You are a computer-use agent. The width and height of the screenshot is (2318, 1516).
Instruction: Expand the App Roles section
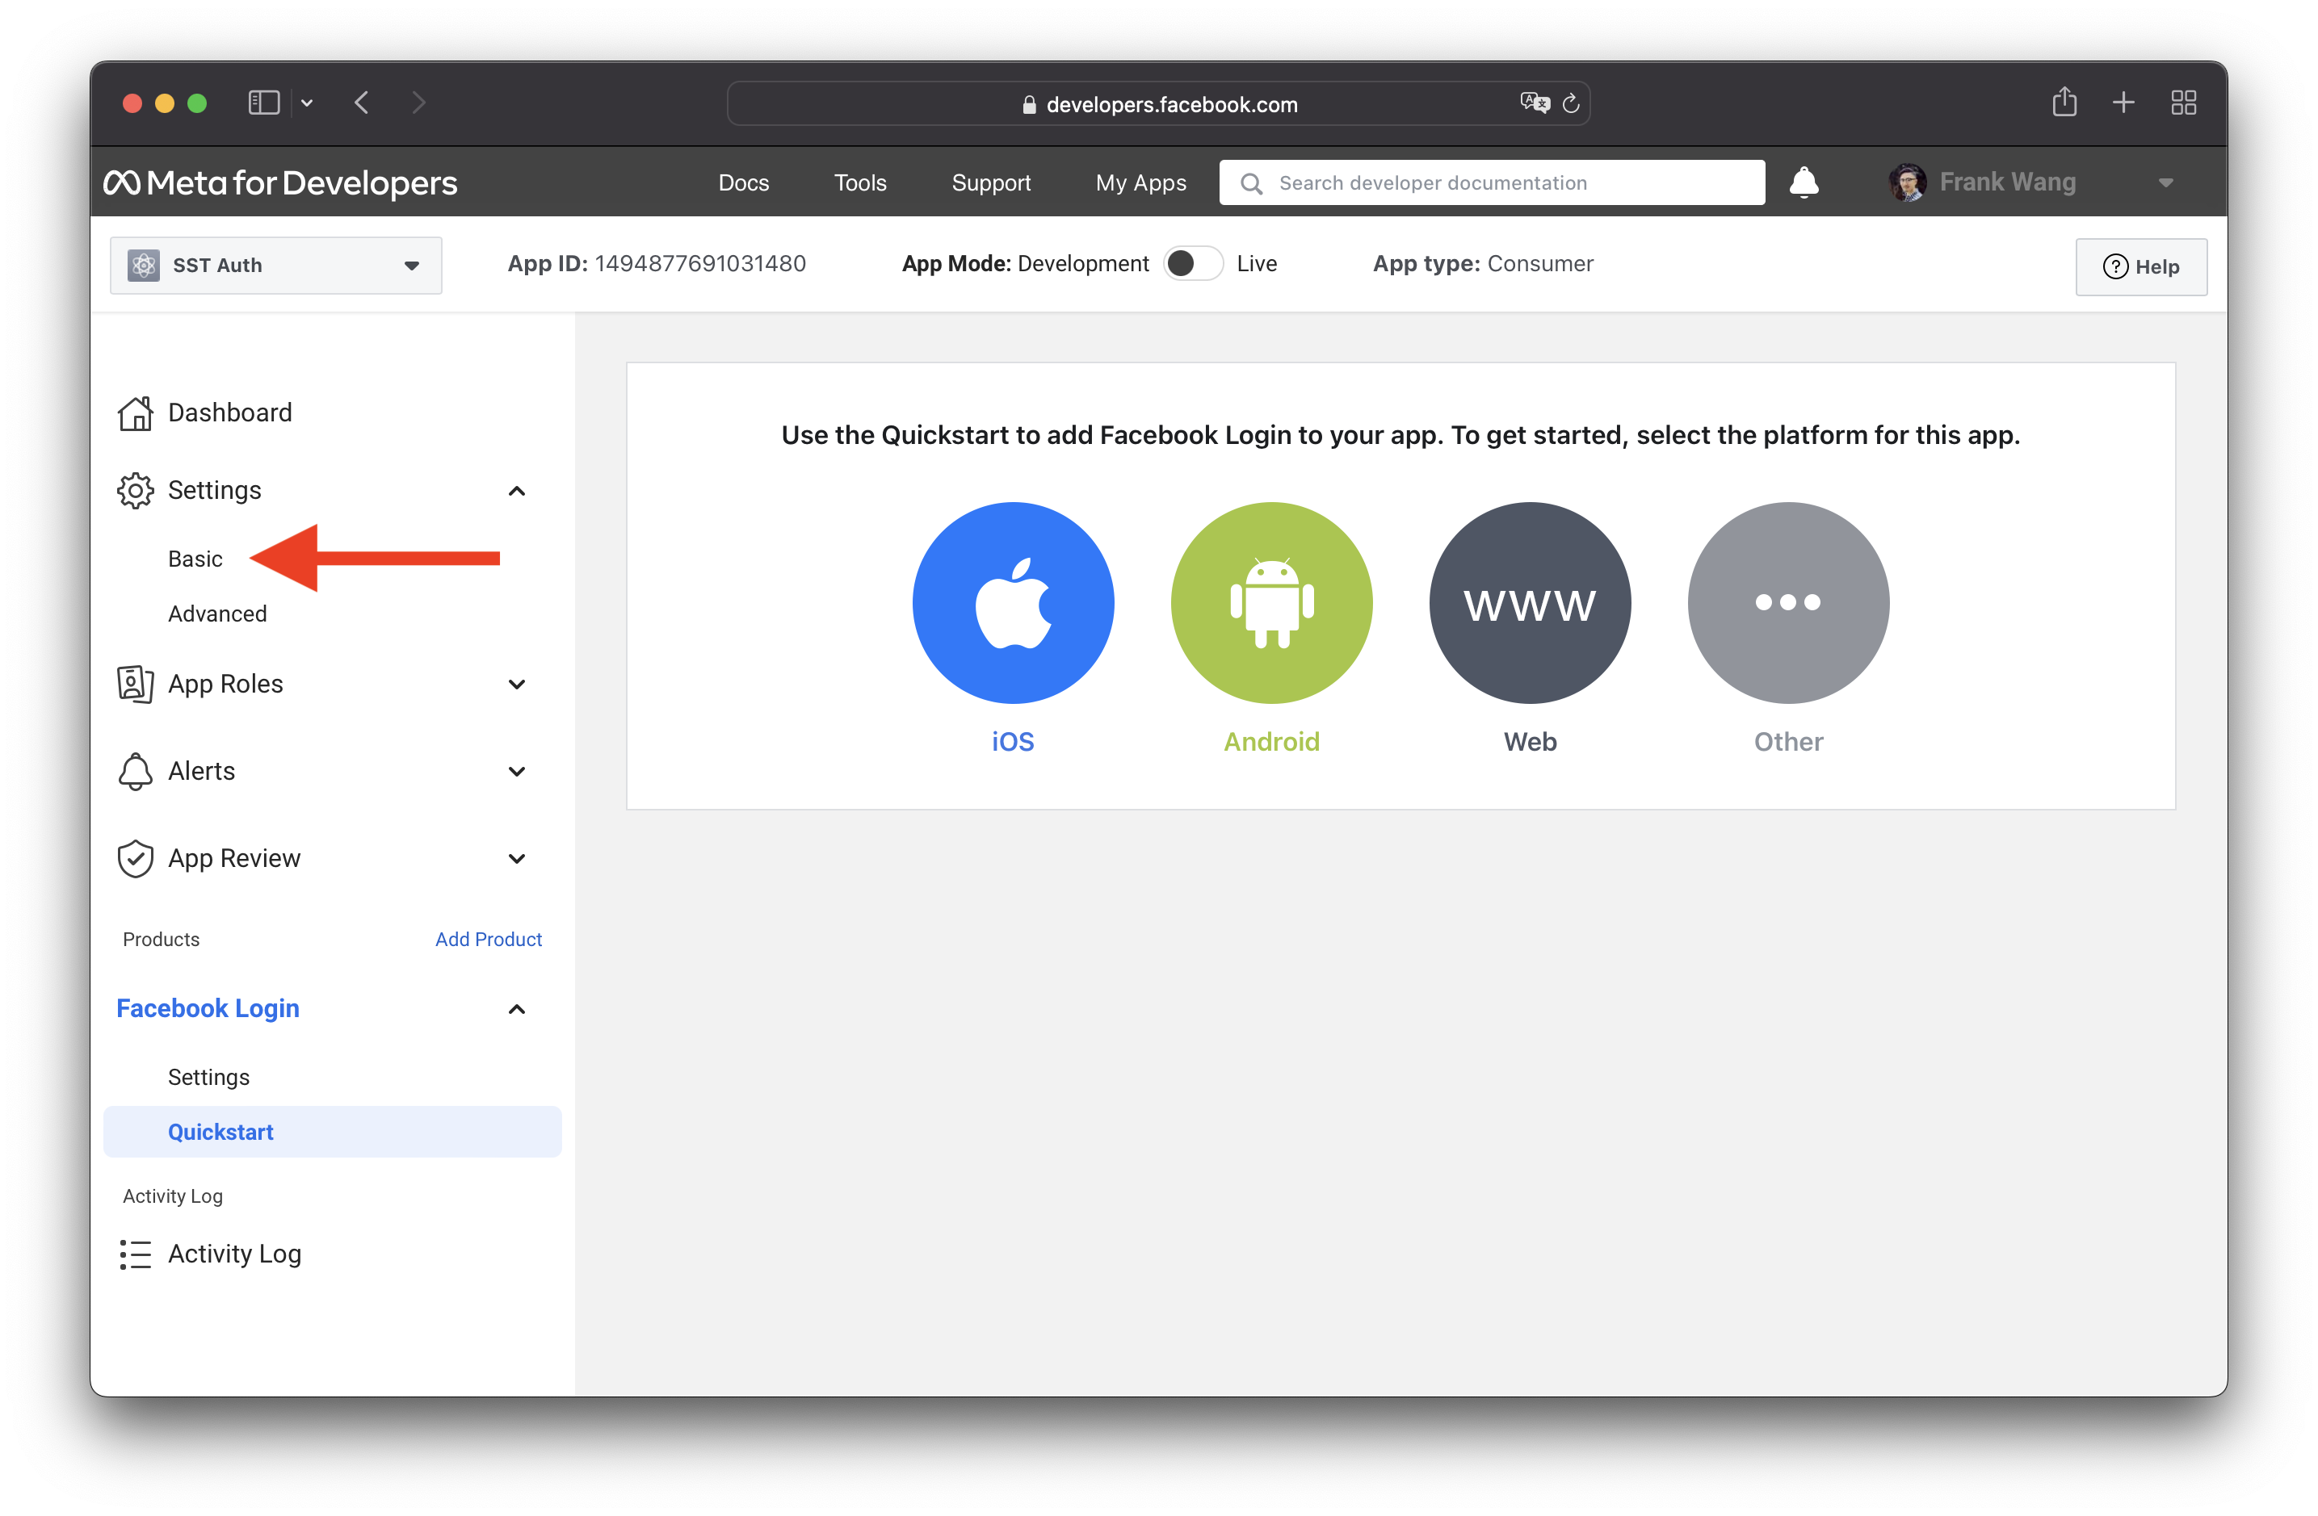click(x=517, y=685)
